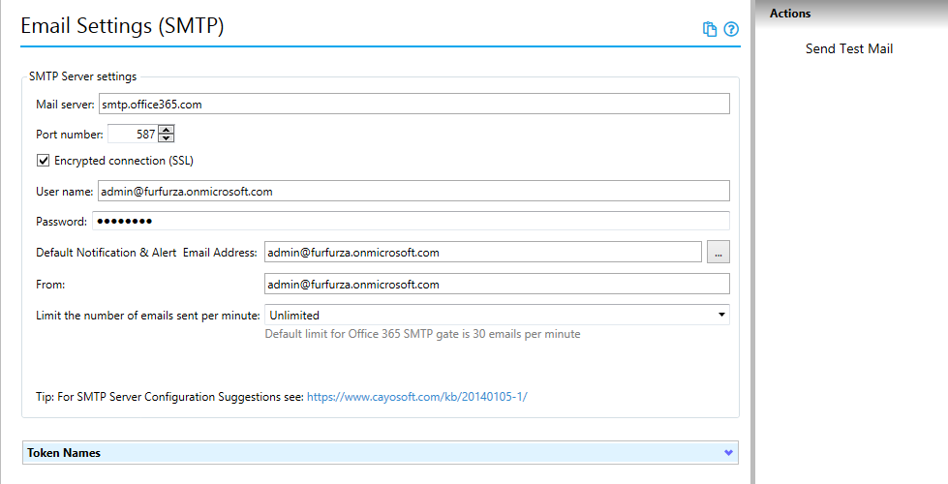The image size is (948, 484).
Task: Click into the Port number field
Action: click(133, 135)
